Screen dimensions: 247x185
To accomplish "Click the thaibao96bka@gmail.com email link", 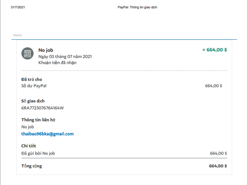I will [48, 134].
